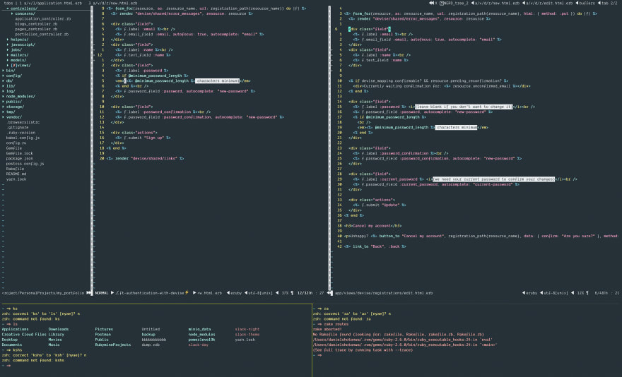Expand the concerns/ folder
This screenshot has height=377, width=622.
pos(23,13)
